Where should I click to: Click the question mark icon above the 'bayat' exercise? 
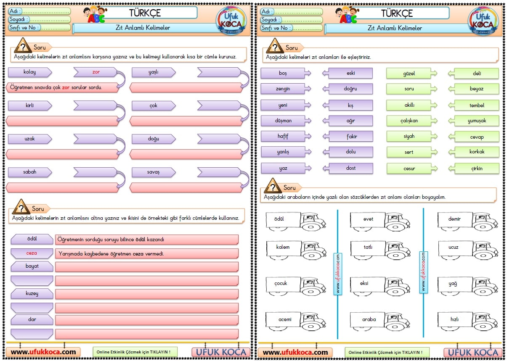(21, 207)
